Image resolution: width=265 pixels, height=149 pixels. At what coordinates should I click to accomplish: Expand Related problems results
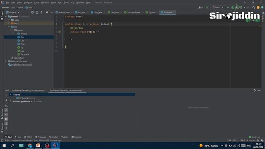(x=11, y=101)
